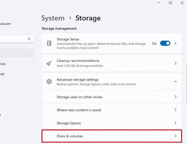Click the arrow beside Storage Spaces
This screenshot has height=144, width=187.
point(175,123)
